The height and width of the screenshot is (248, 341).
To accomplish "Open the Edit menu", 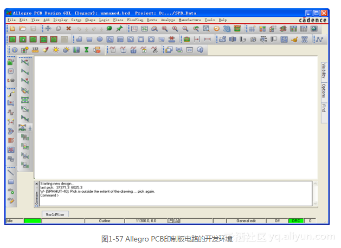I will 23,20.
